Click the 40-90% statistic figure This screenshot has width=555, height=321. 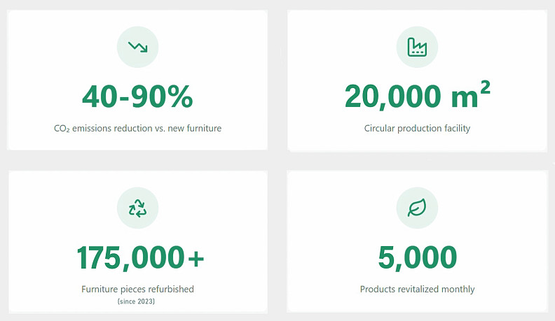tap(137, 97)
